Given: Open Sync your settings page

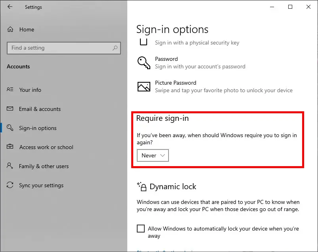Looking at the screenshot, I should click(x=41, y=185).
